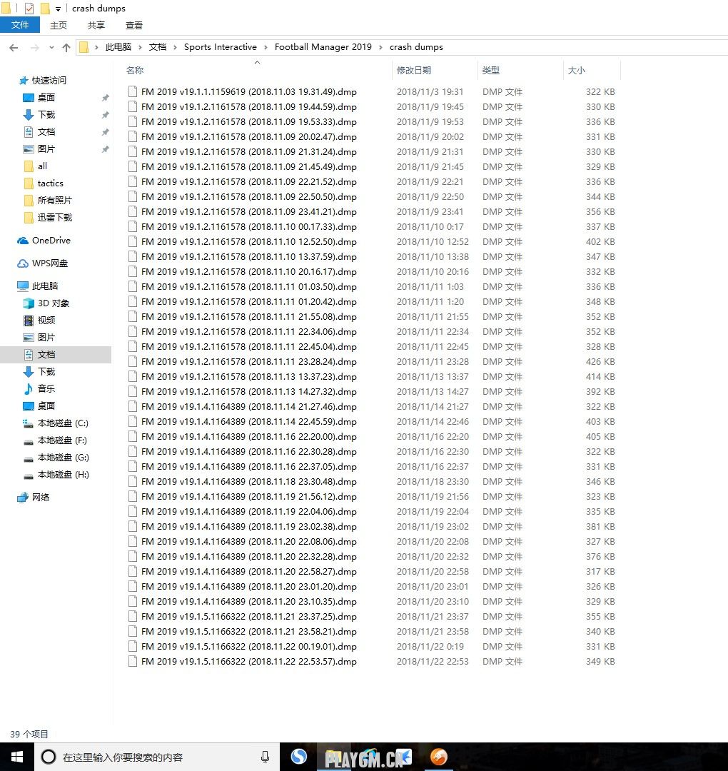Open the 文件 ribbon tab
The image size is (728, 771).
(x=20, y=25)
